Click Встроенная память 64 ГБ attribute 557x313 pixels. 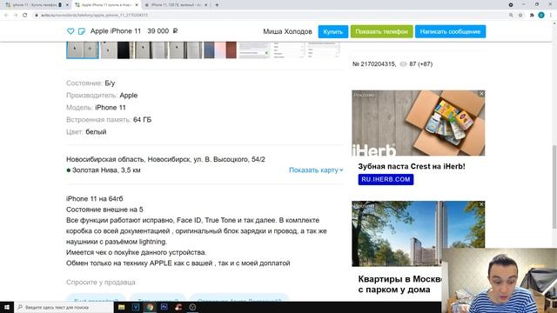click(109, 120)
